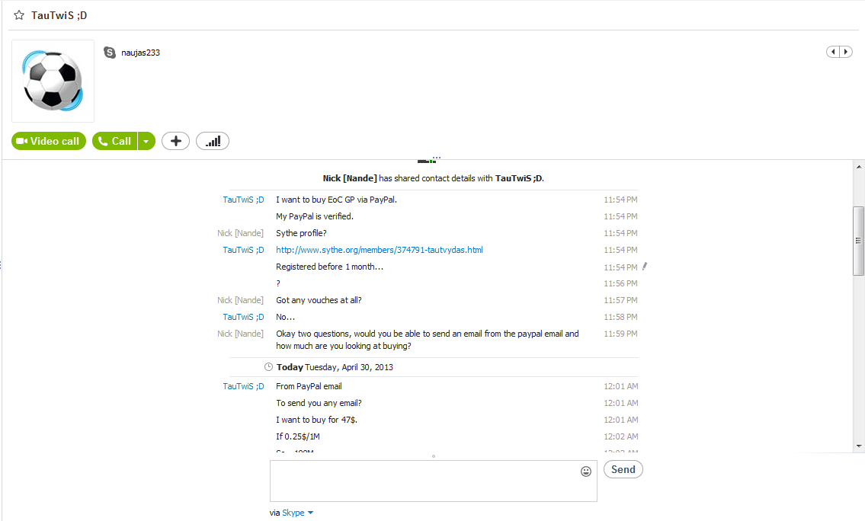Viewport: 865px width, 521px height.
Task: Open the emoticon smiley picker
Action: point(586,471)
